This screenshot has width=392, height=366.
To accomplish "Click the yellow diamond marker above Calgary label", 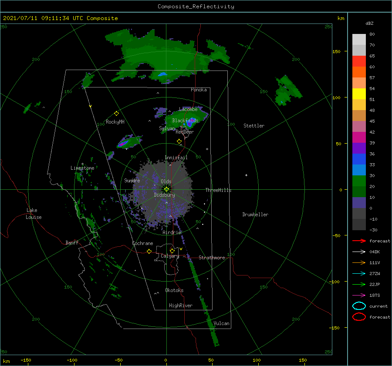I will (x=172, y=251).
